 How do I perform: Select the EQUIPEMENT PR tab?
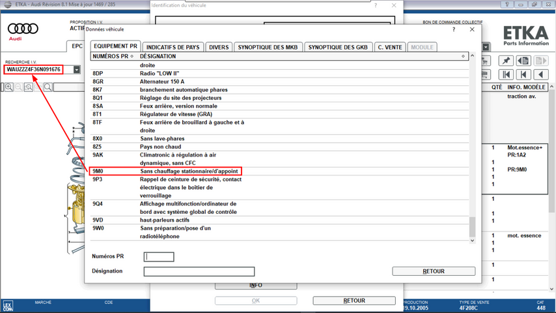point(115,46)
